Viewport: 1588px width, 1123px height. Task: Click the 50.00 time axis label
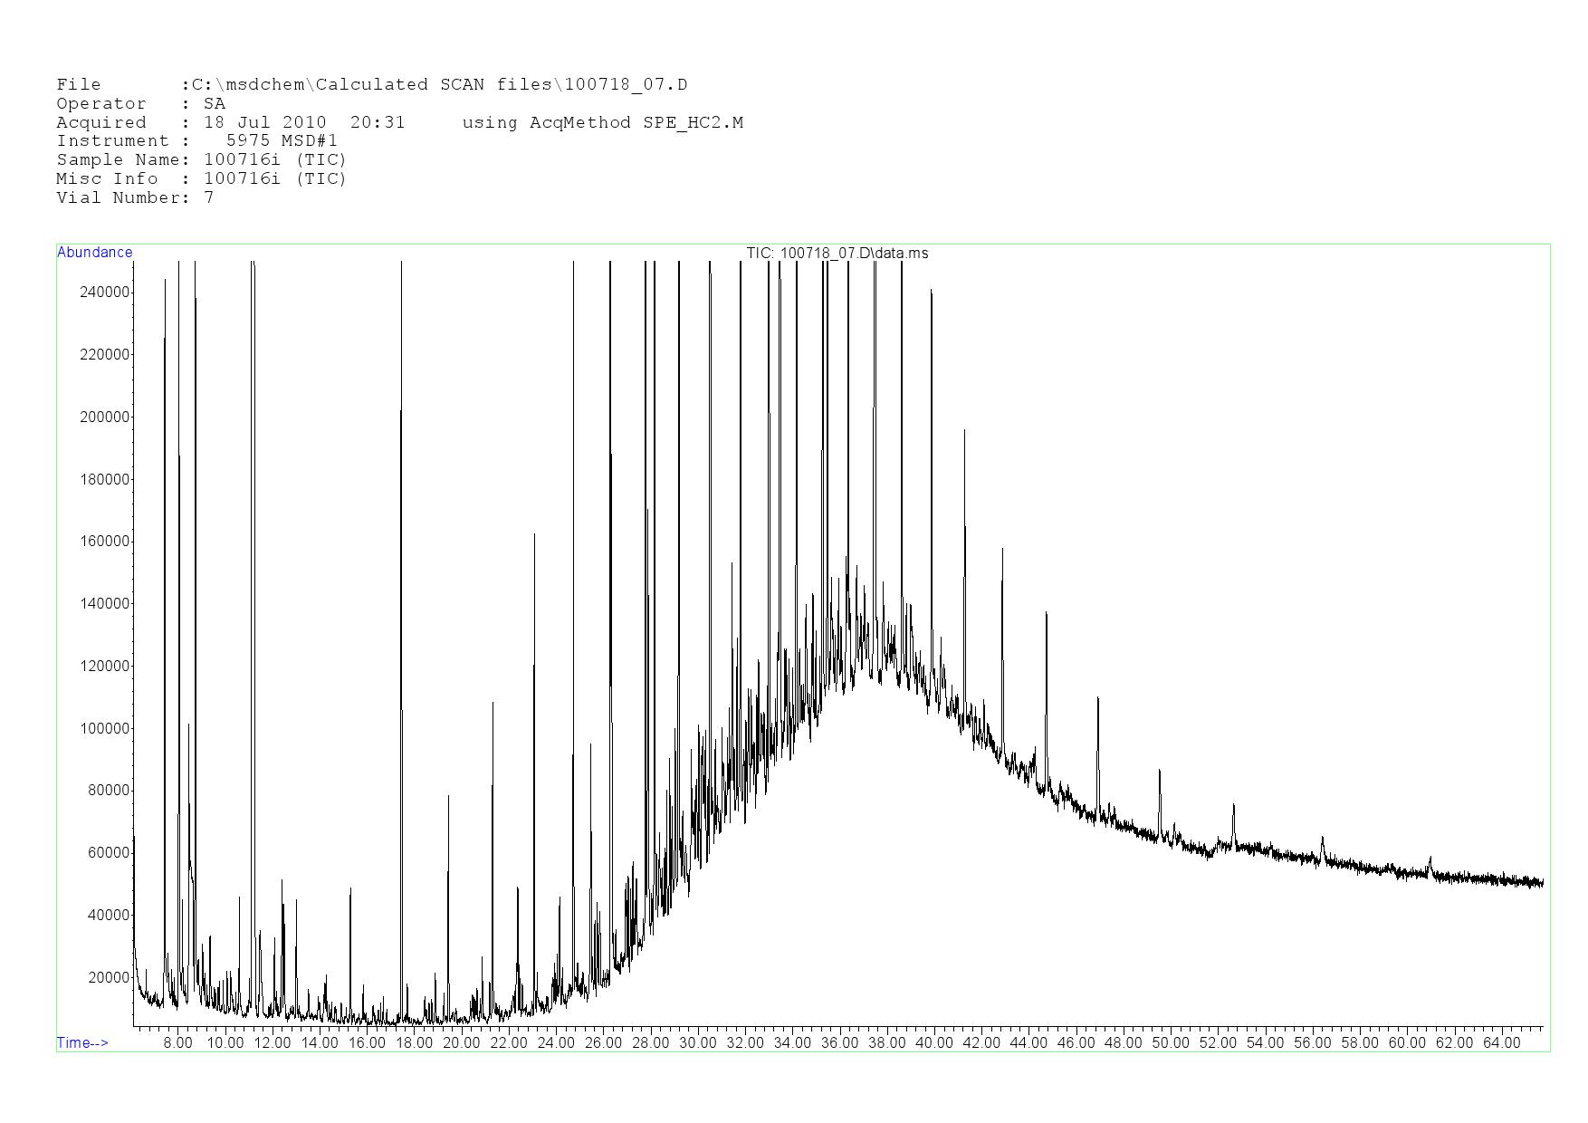[x=1170, y=1042]
